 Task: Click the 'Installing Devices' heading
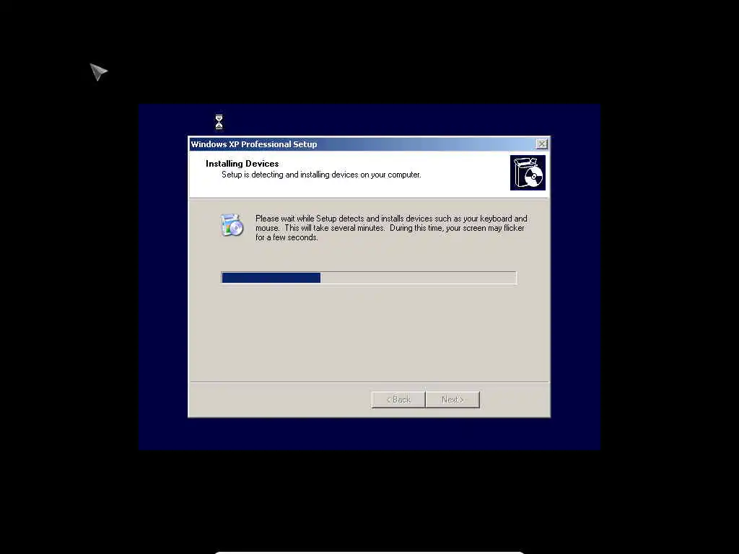242,164
